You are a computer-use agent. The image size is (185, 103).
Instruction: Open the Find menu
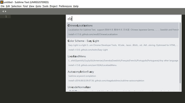(25, 6)
